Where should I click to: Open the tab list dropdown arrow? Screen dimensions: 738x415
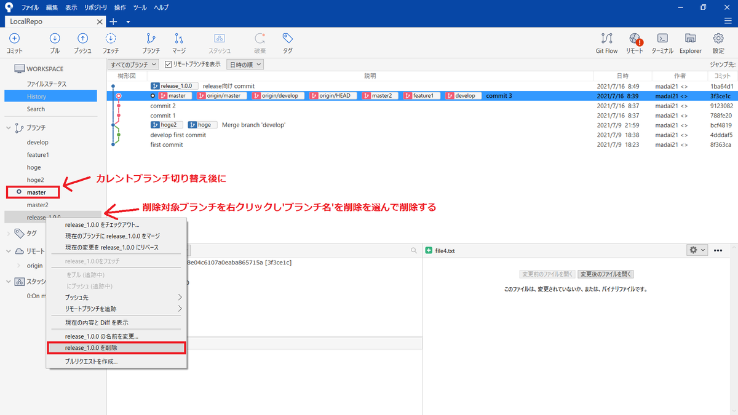(128, 22)
